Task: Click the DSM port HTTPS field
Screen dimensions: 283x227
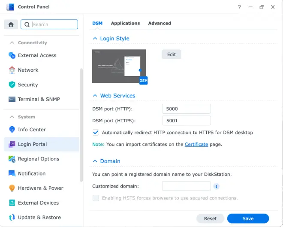Action: click(x=186, y=121)
